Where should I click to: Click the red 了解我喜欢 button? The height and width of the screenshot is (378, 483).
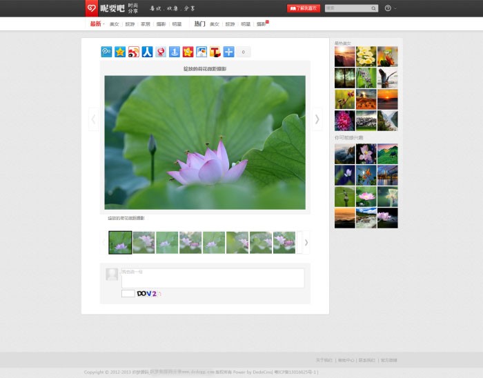point(304,8)
